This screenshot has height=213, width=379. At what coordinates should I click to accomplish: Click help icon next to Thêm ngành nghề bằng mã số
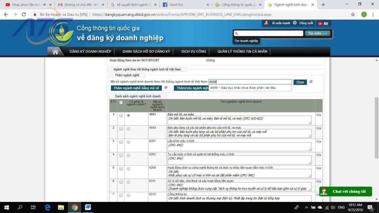(166, 87)
